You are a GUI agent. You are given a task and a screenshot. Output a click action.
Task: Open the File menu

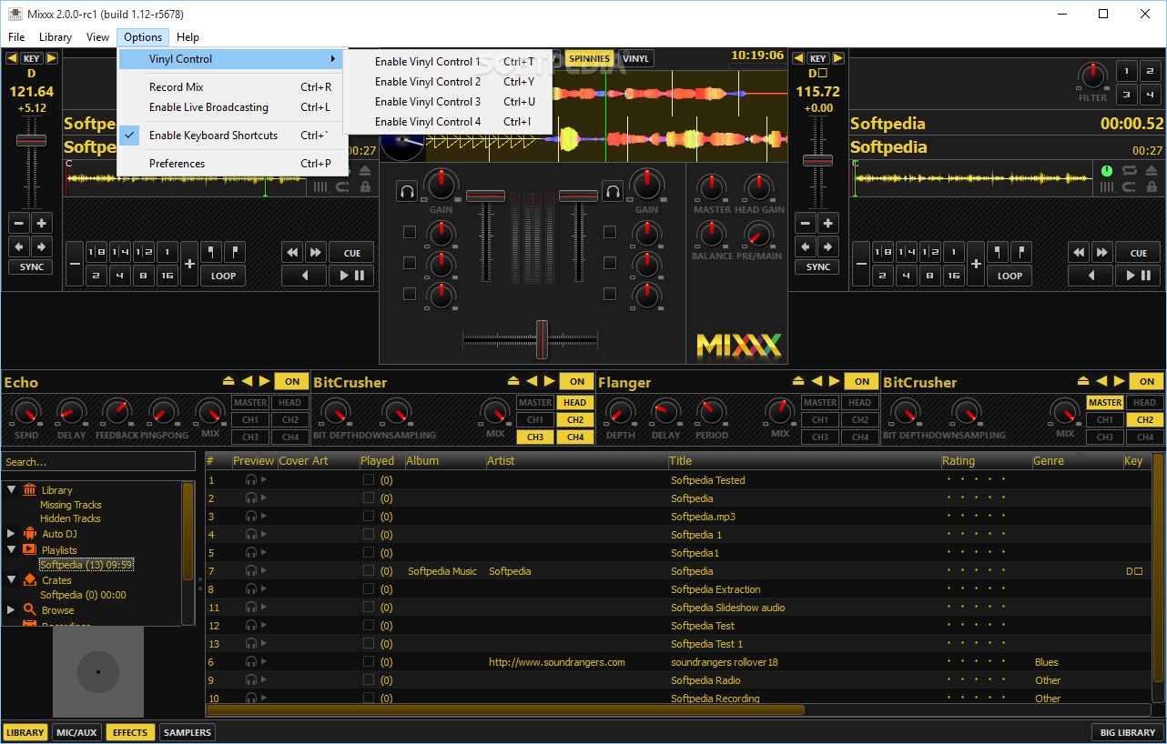(16, 37)
